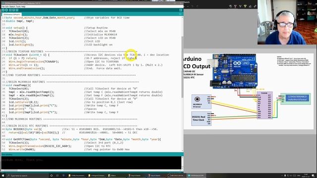Open the notification center icon
The height and width of the screenshot is (178, 317).
click(313, 176)
